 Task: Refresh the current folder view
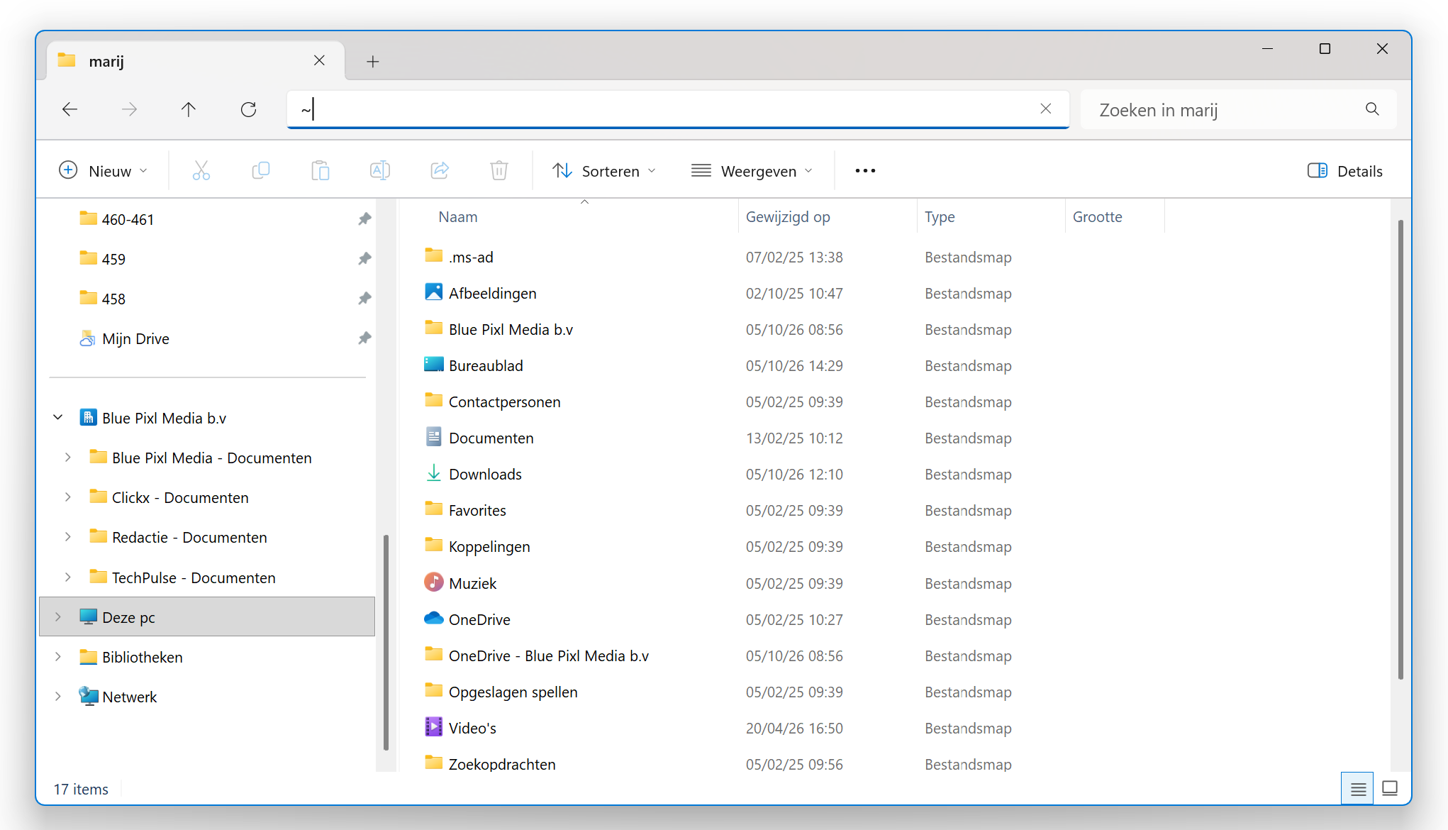[x=248, y=109]
